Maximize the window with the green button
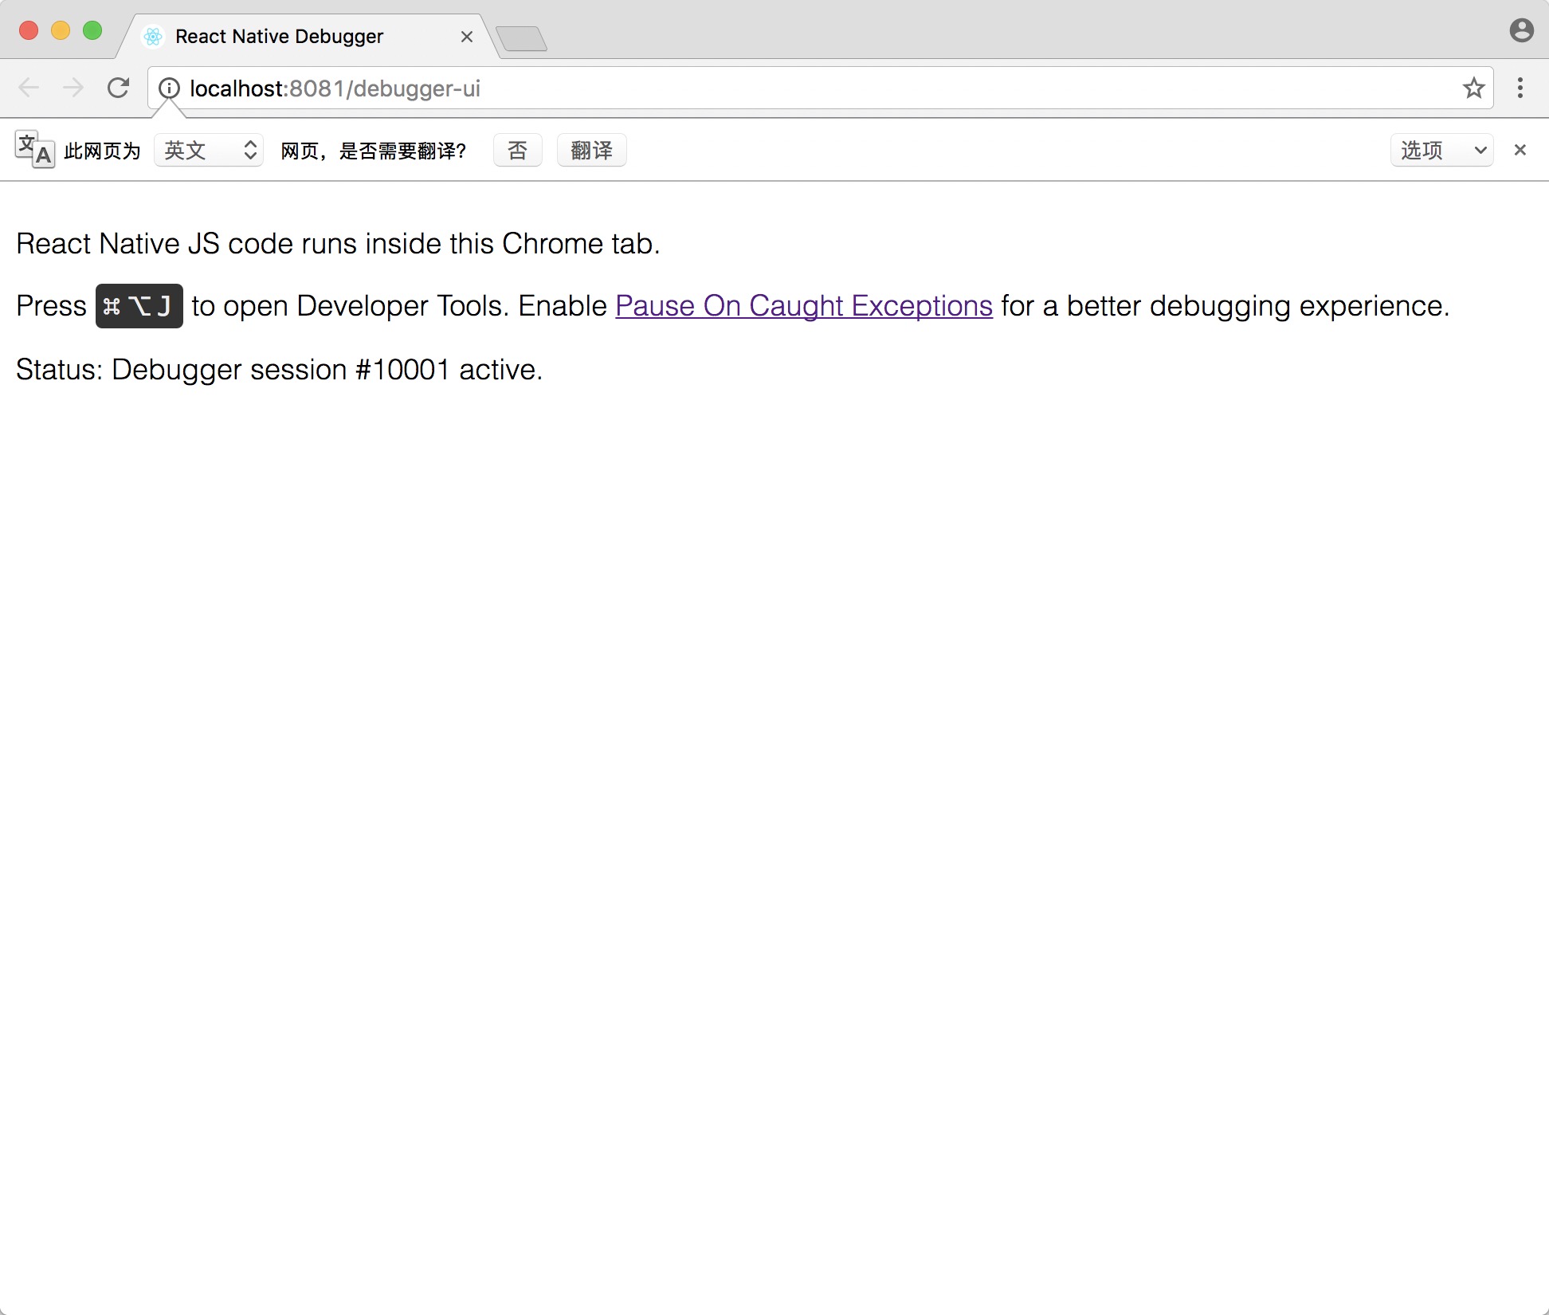Image resolution: width=1549 pixels, height=1315 pixels. [92, 31]
